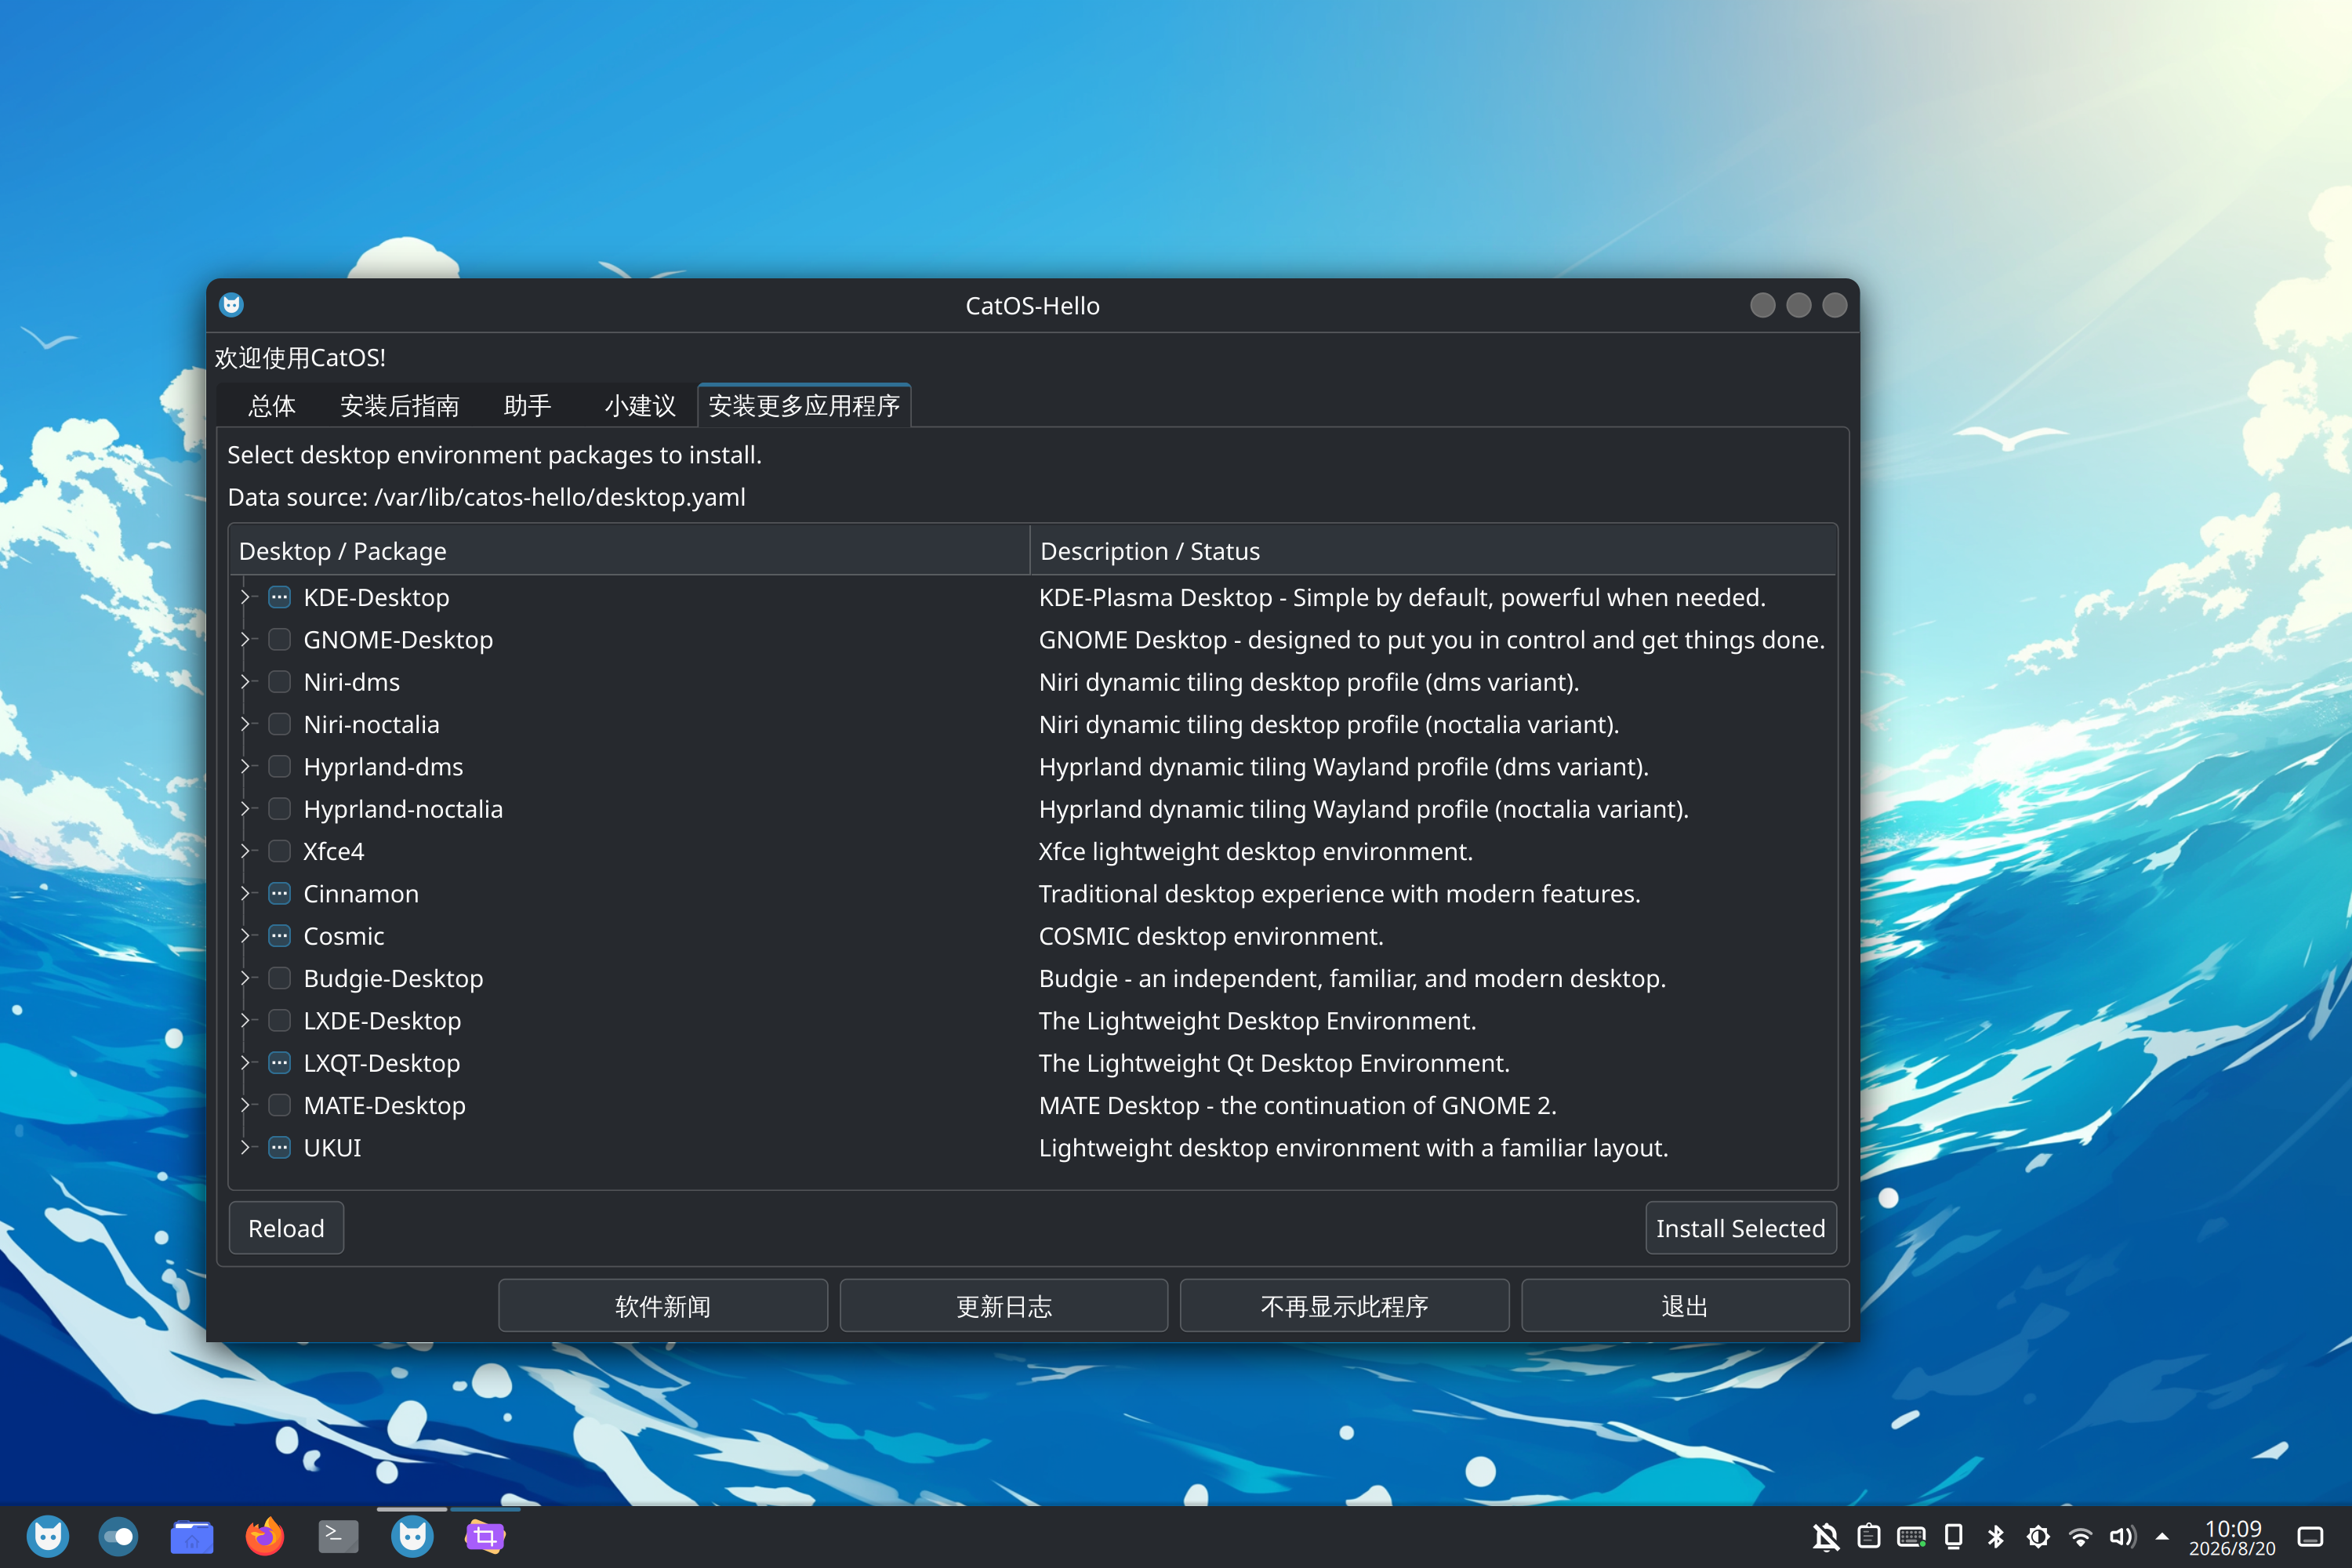Screen dimensions: 2352x1568
Task: Launch Firefox from the taskbar
Action: [x=265, y=1536]
